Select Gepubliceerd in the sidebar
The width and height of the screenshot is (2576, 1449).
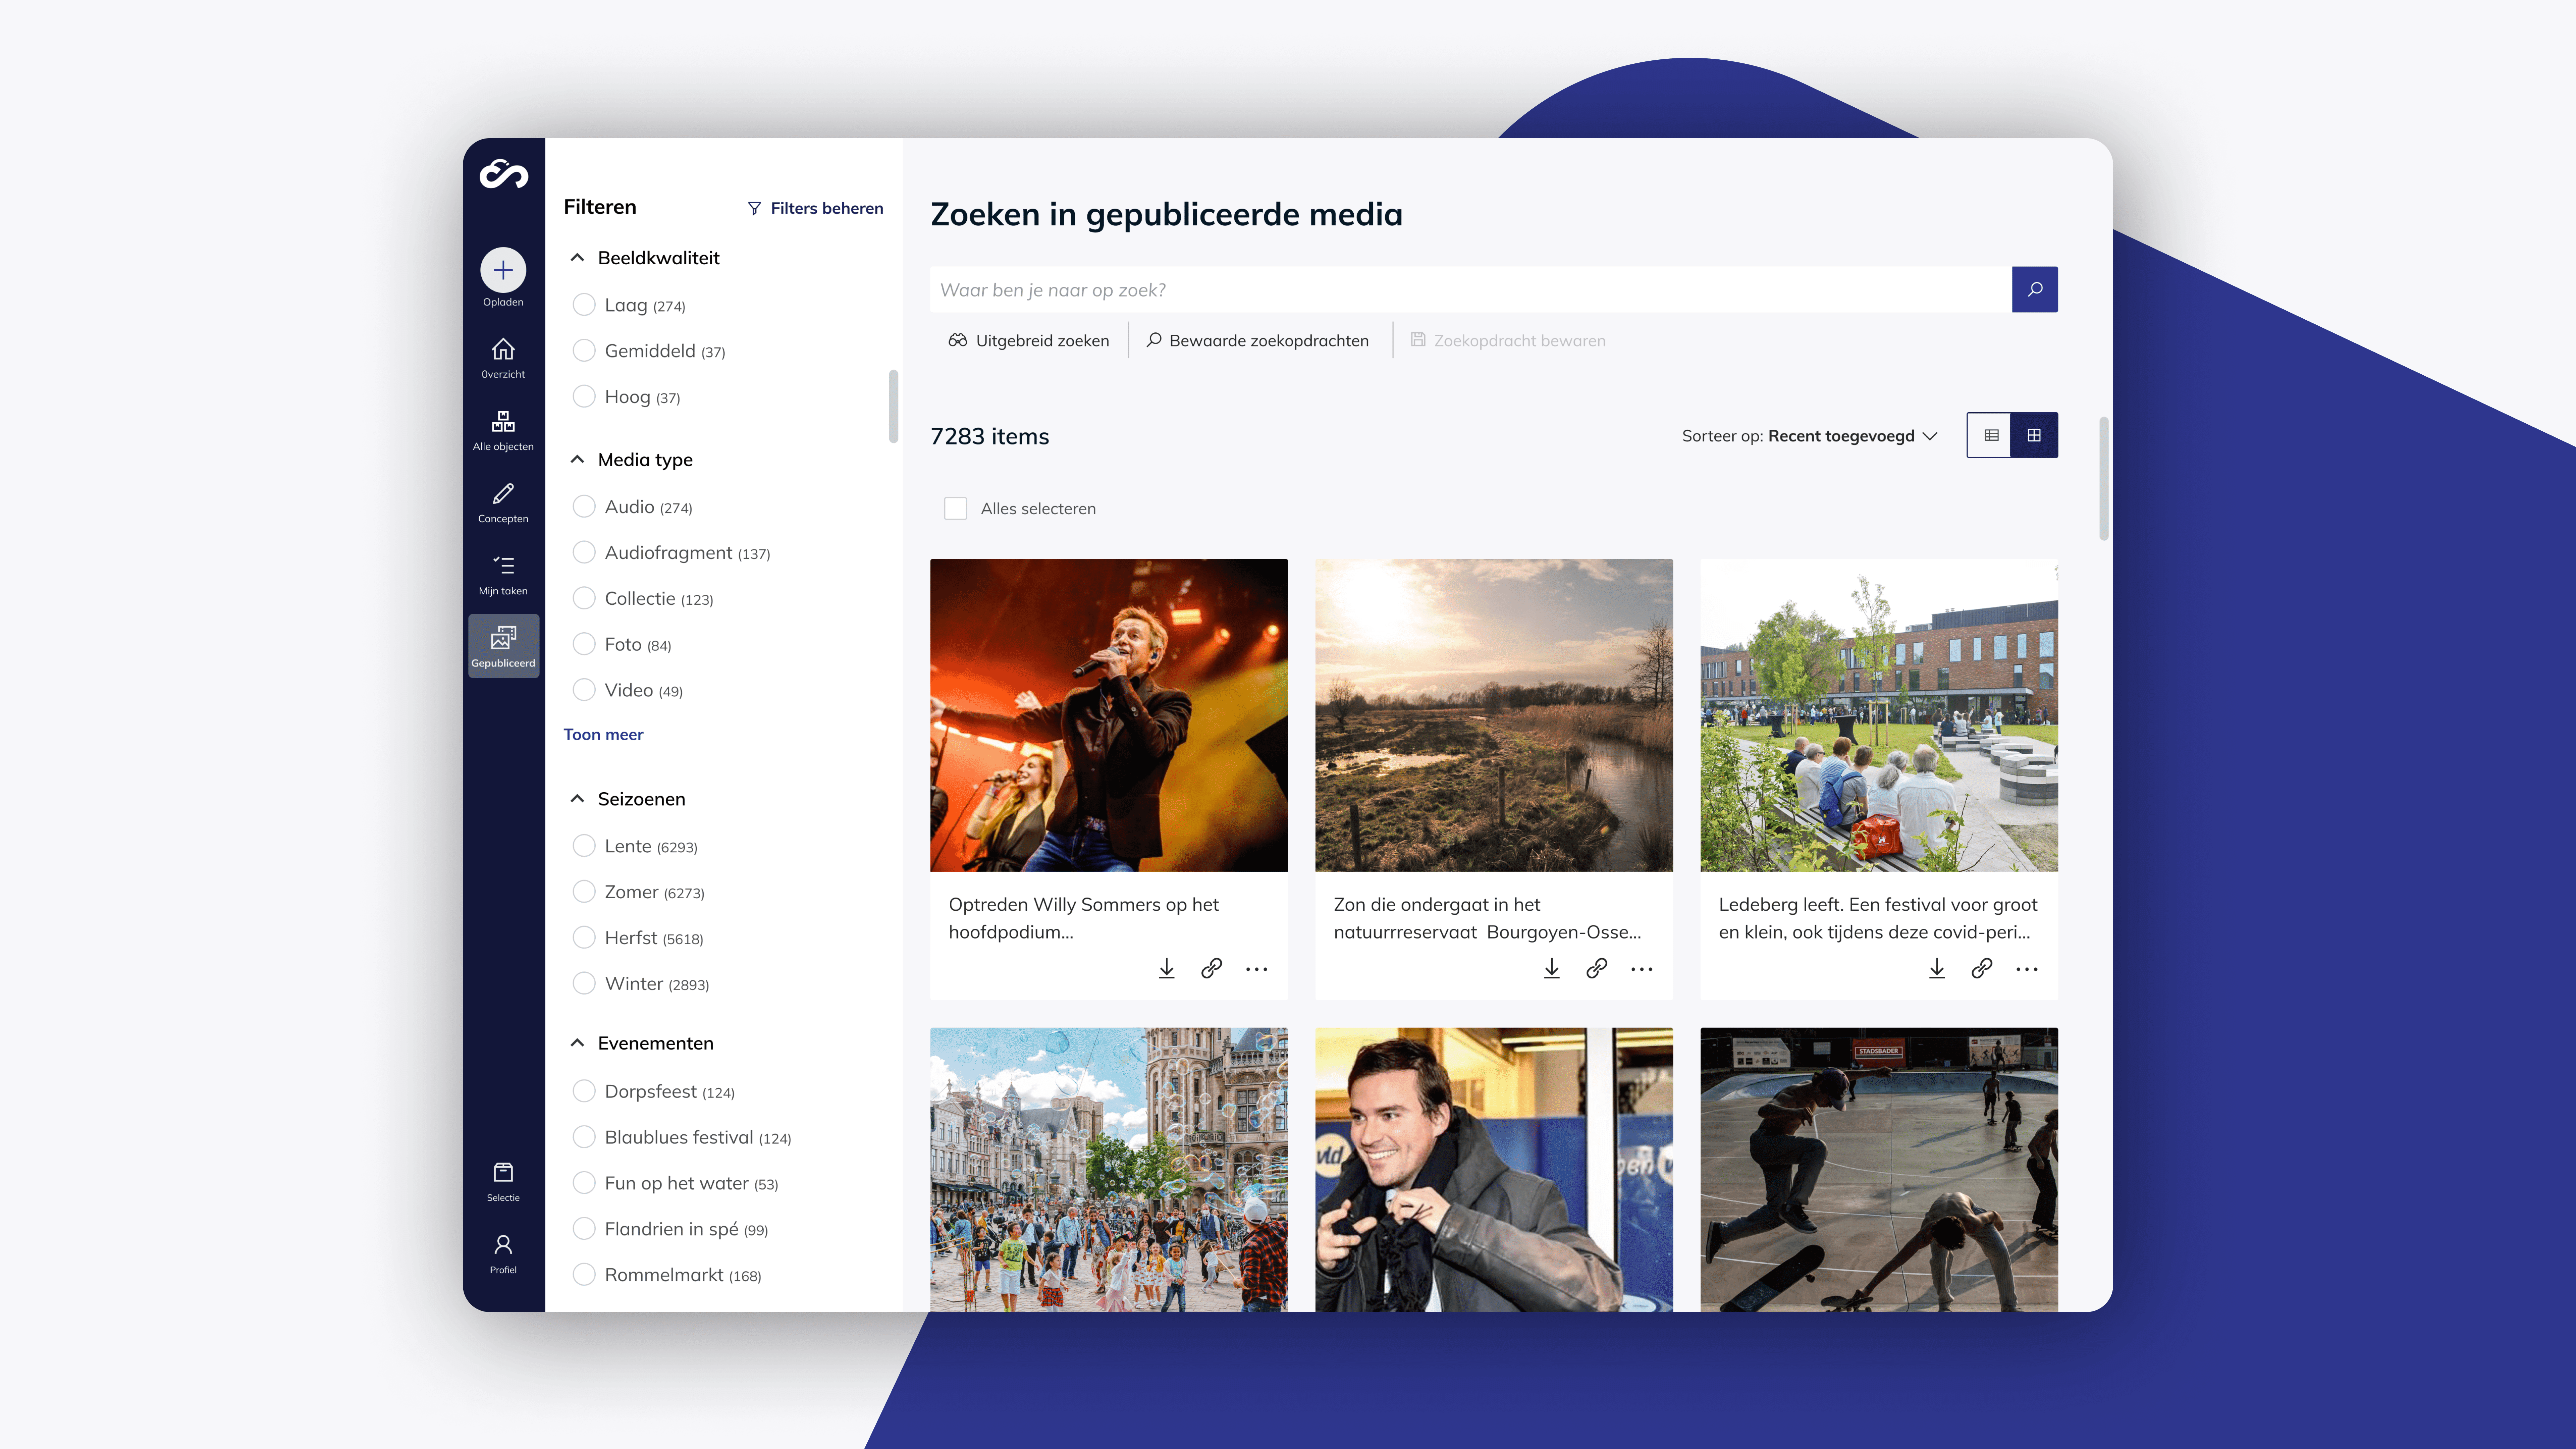coord(503,646)
